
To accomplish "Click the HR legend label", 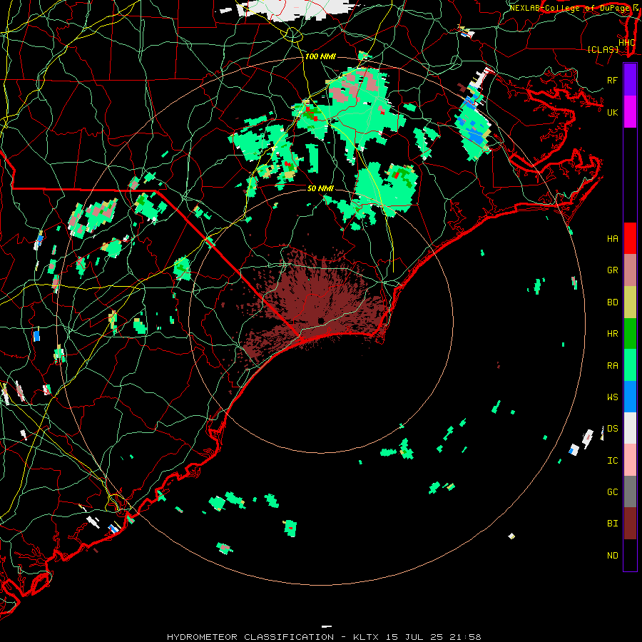I will [x=612, y=334].
